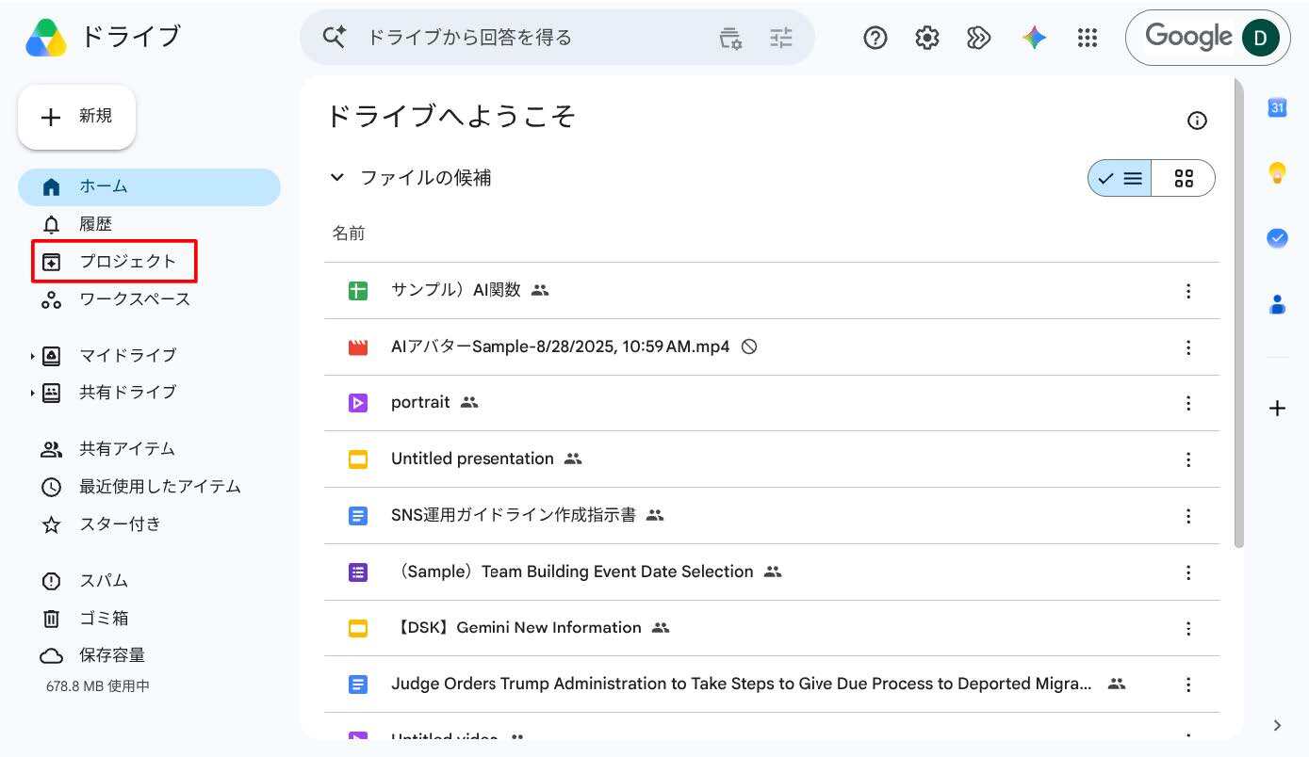This screenshot has width=1309, height=757.
Task: Show details info icon
Action: [x=1197, y=121]
